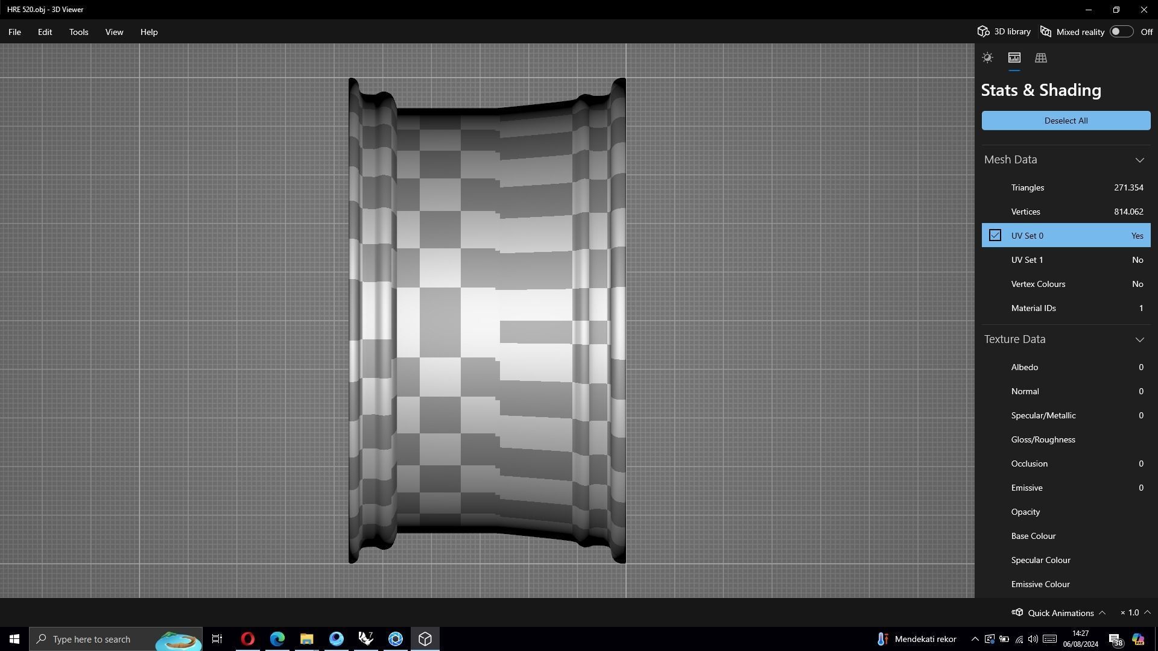Open File Explorer from taskbar
The height and width of the screenshot is (651, 1158).
307,639
